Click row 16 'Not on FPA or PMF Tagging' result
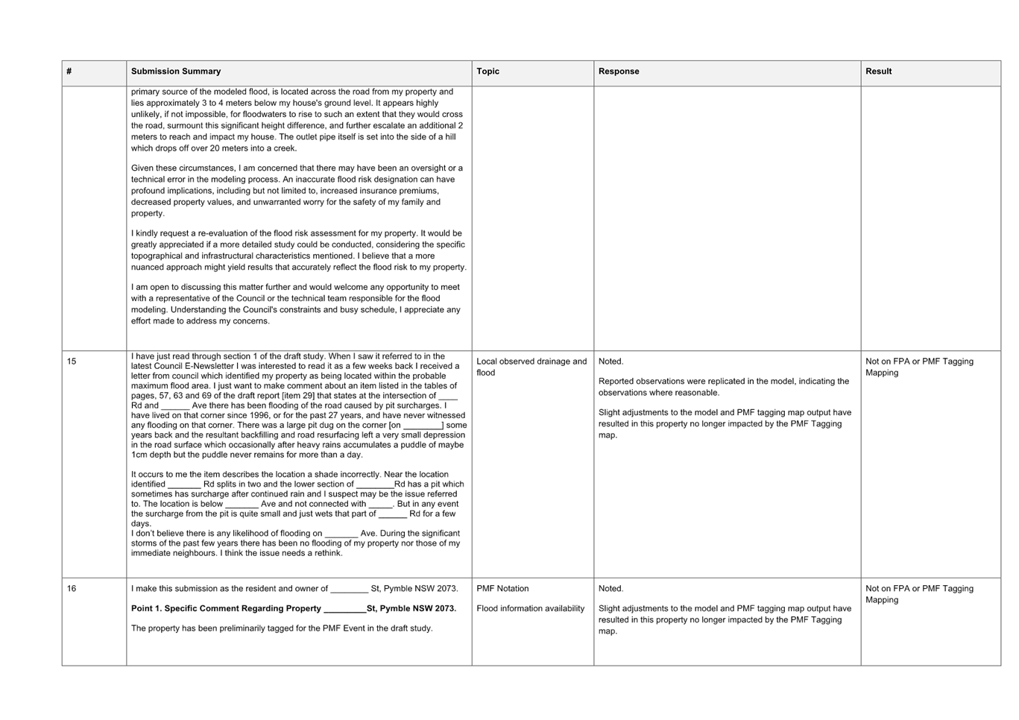Viewport: 1019px width, 720px height. click(x=919, y=594)
